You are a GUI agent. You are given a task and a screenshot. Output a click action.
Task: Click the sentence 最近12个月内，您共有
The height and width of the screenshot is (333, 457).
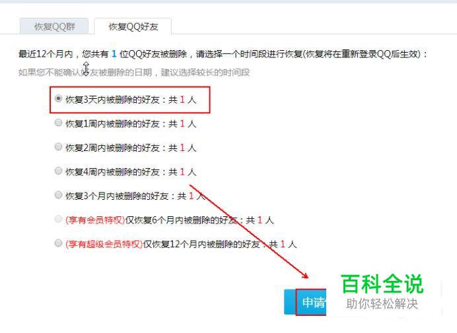coord(63,54)
